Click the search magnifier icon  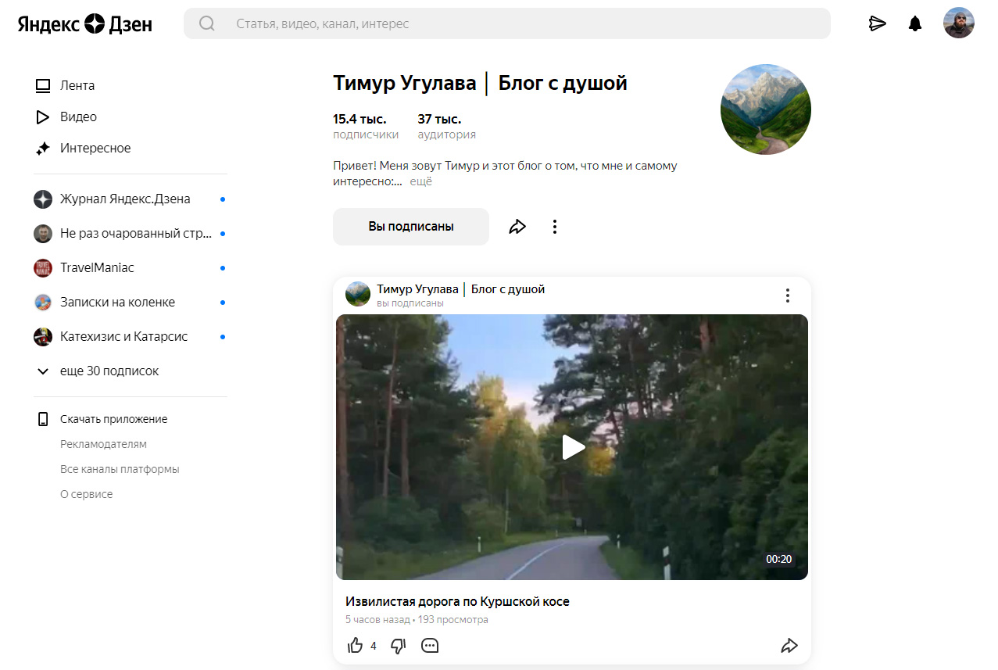point(207,23)
